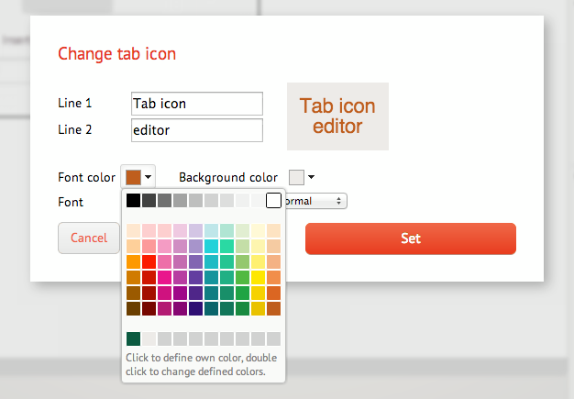This screenshot has width=574, height=399.
Task: Click the Line 1 text field
Action: tap(197, 104)
